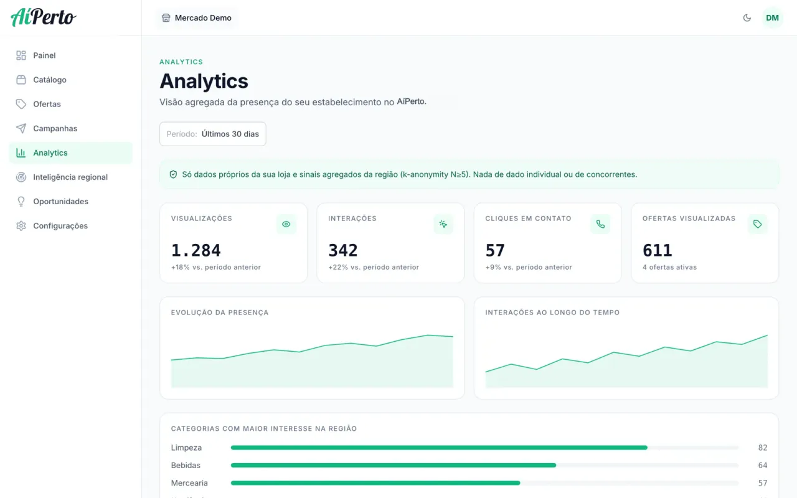Go to Oportunidades section
Viewport: 797px width, 498px height.
tap(71, 201)
